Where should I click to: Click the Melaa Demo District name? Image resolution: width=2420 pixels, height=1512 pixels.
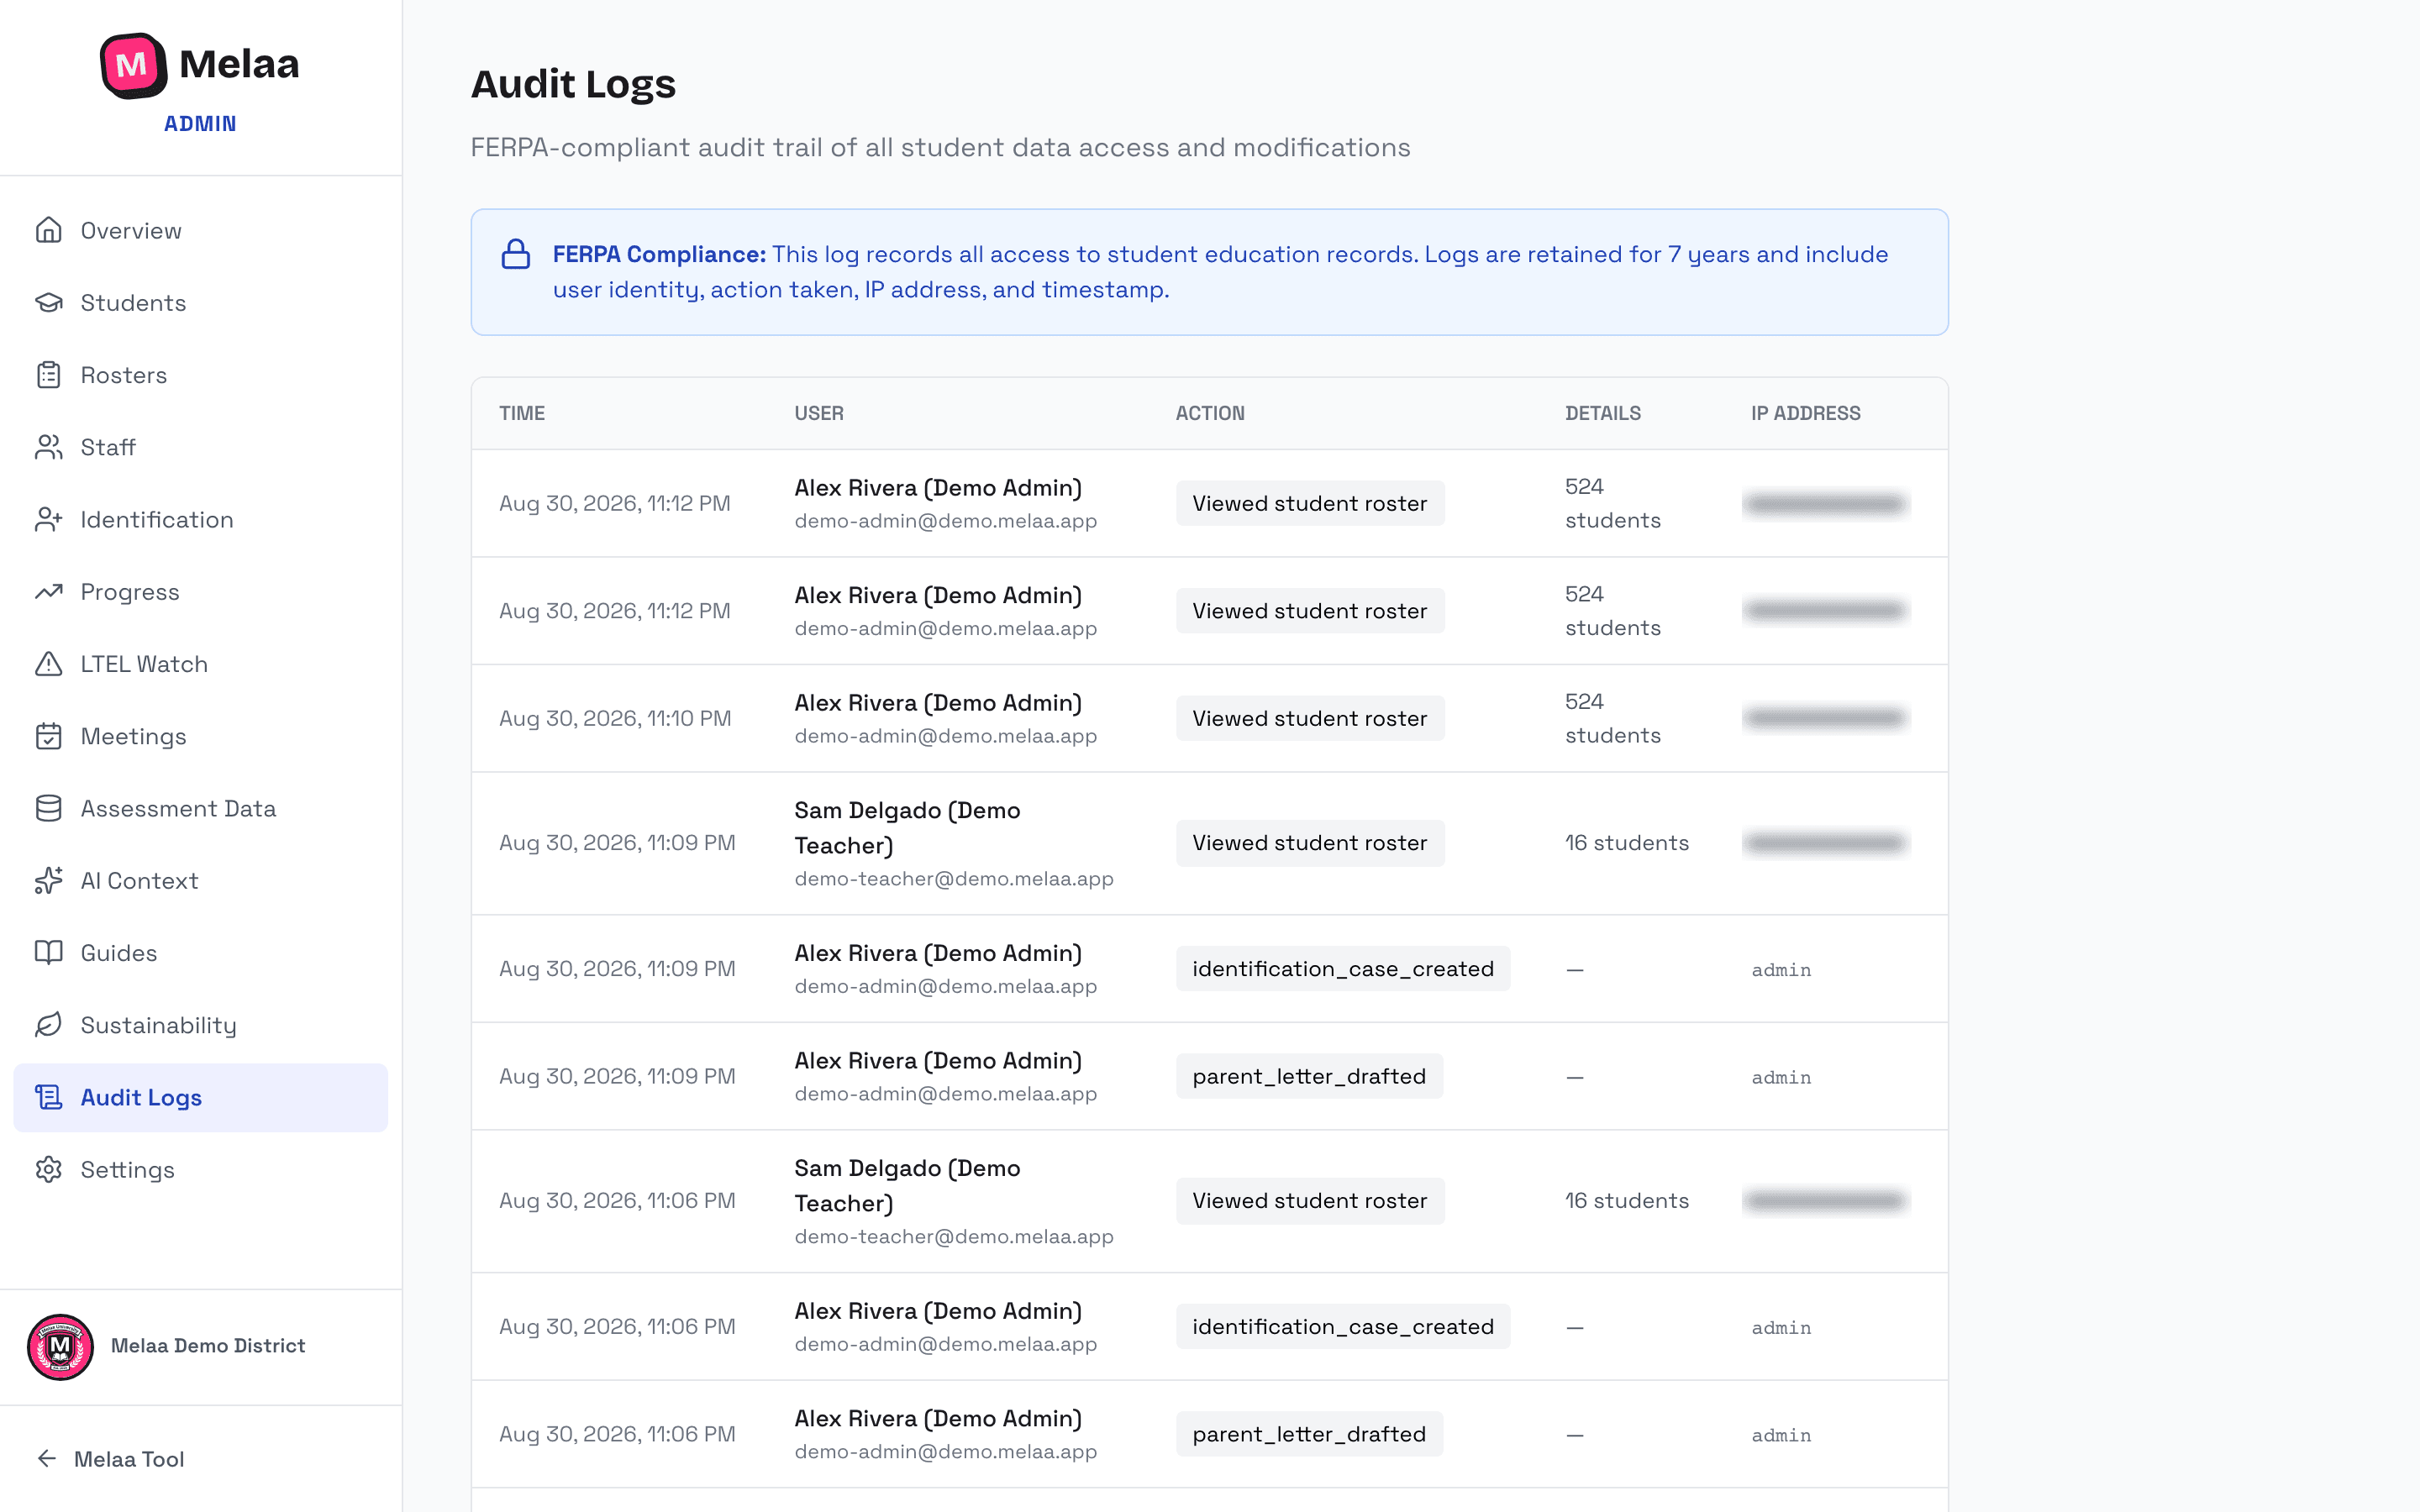(x=208, y=1345)
